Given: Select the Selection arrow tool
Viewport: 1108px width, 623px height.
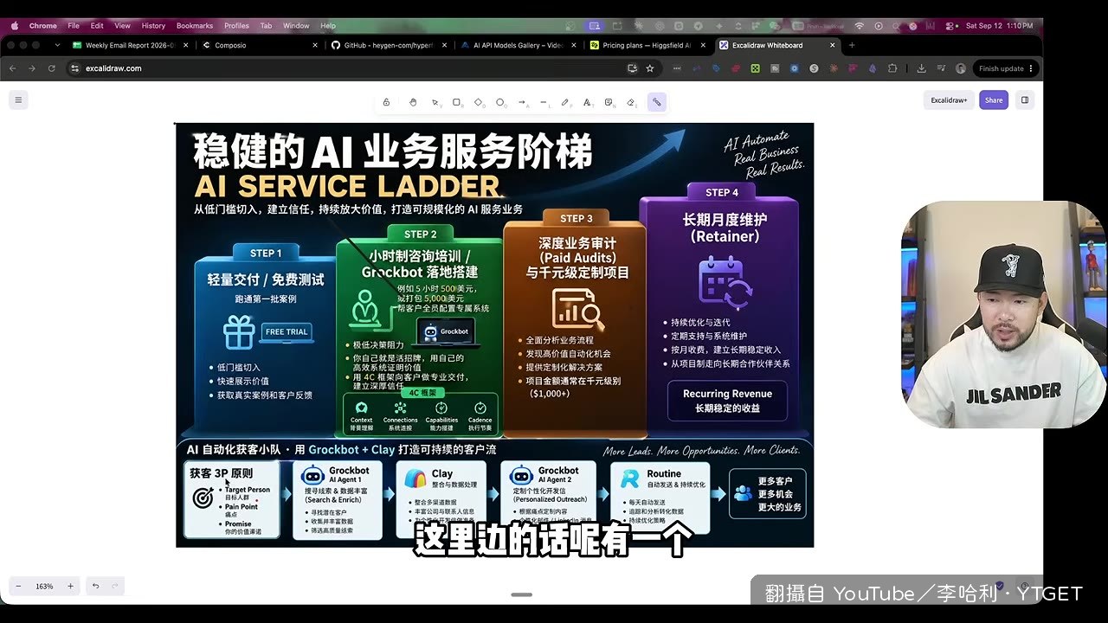Looking at the screenshot, I should (x=435, y=102).
